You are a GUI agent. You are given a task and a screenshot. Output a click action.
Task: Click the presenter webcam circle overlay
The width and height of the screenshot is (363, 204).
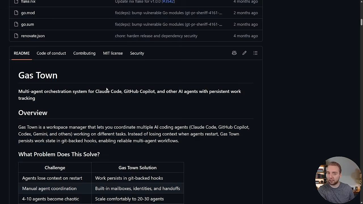point(338,180)
